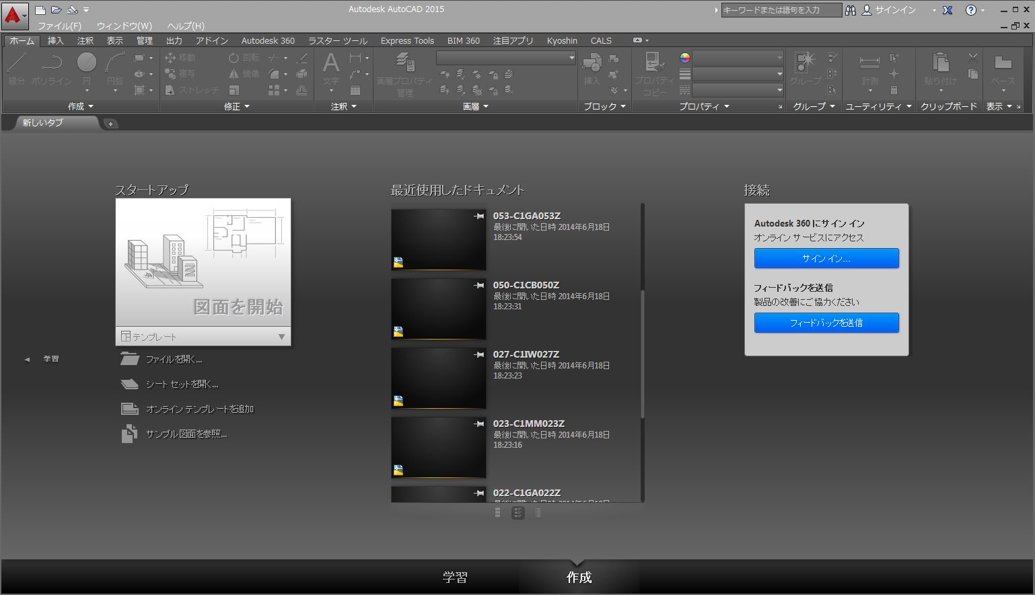Select the 円 (Circle) tool

click(x=87, y=71)
